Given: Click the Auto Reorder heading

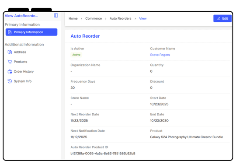Looking at the screenshot, I should (x=85, y=36).
